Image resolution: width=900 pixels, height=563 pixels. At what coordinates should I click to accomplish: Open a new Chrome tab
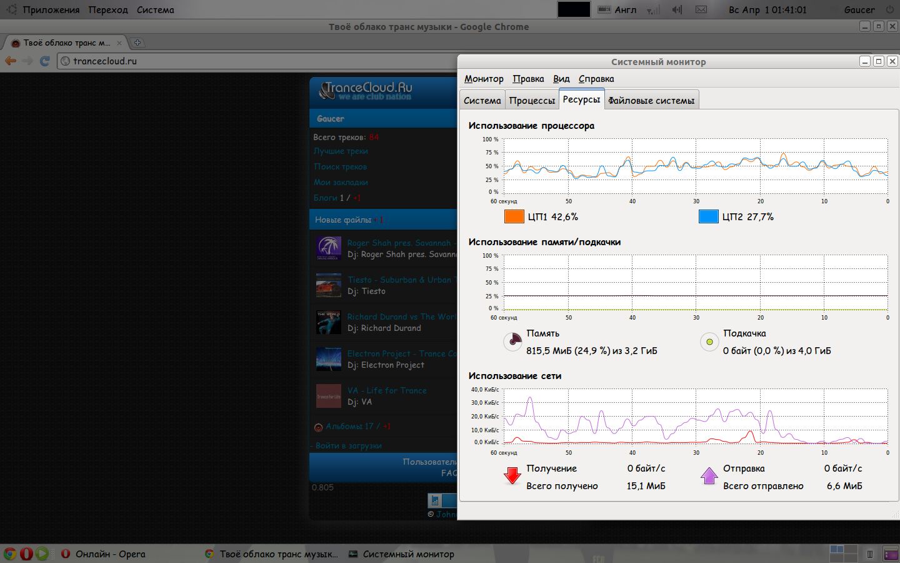(x=137, y=43)
